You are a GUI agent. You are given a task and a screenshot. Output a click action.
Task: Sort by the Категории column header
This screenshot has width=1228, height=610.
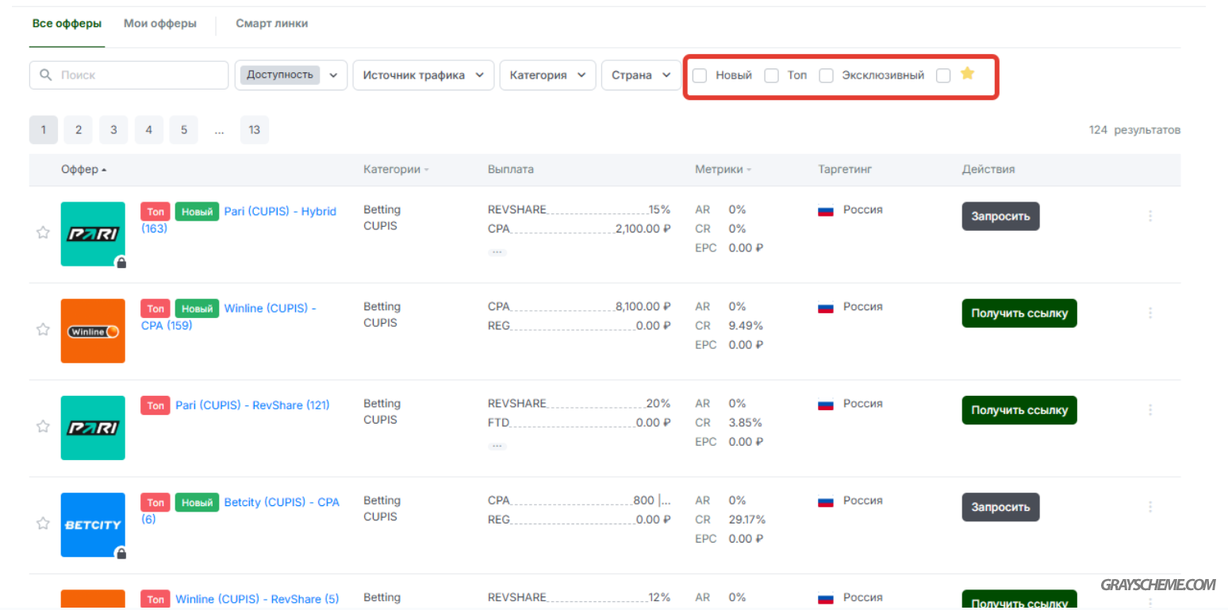396,170
